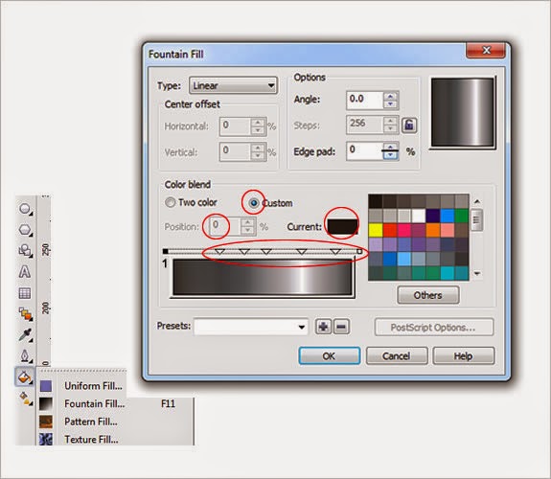Viewport: 551px width, 479px height.
Task: Click the OK button
Action: tap(330, 356)
